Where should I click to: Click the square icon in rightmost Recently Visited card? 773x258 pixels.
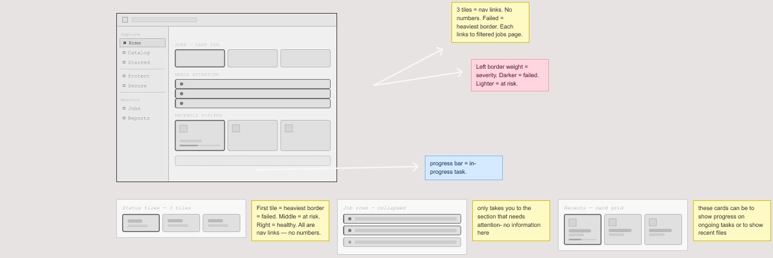pos(289,128)
